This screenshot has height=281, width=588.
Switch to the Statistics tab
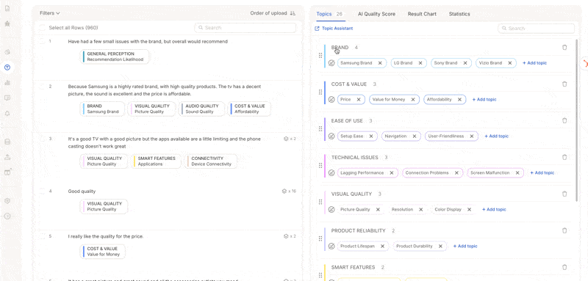pos(459,14)
